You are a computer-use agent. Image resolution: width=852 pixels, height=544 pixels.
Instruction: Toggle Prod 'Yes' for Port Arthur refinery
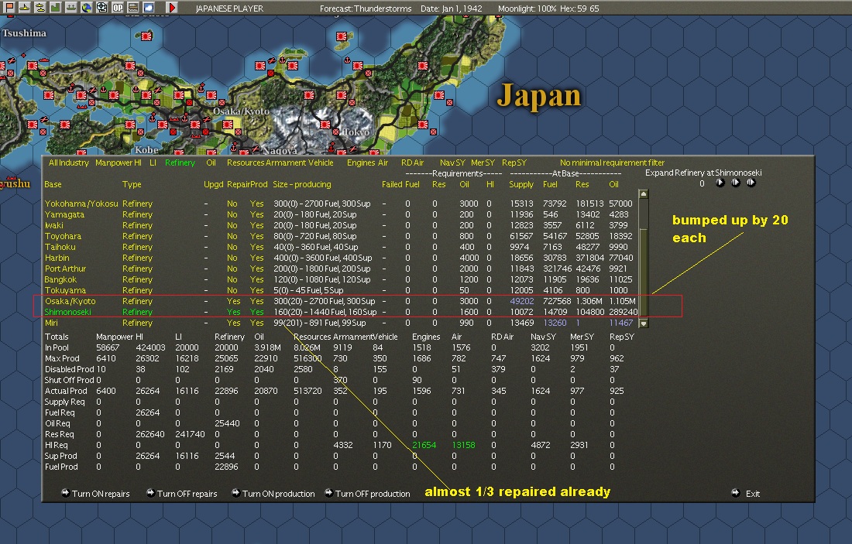pyautogui.click(x=256, y=269)
